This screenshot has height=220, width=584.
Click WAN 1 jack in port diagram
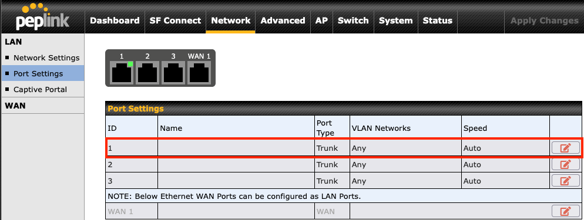point(199,72)
